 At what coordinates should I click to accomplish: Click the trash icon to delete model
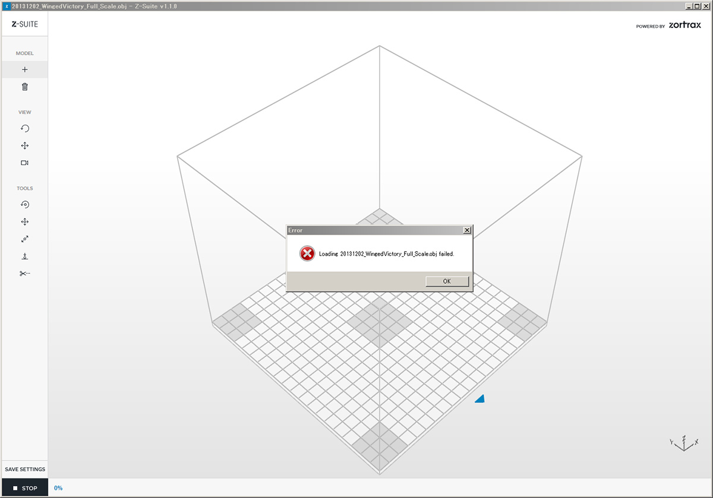24,87
